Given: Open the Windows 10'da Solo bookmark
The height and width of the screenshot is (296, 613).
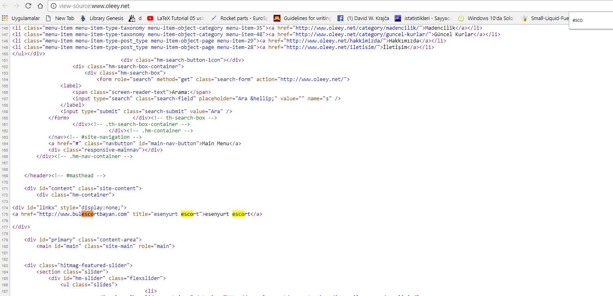Looking at the screenshot, I should (487, 18).
